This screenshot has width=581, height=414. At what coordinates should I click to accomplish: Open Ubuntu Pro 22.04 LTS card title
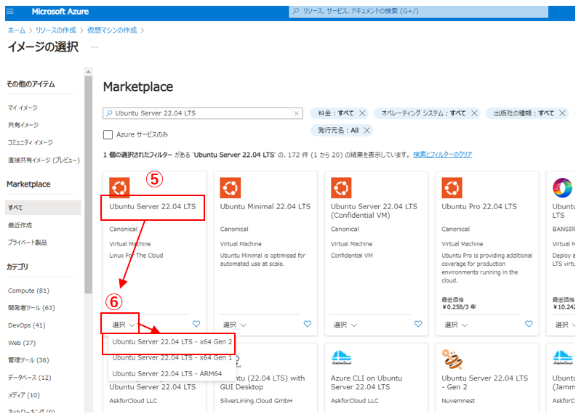[x=479, y=206]
